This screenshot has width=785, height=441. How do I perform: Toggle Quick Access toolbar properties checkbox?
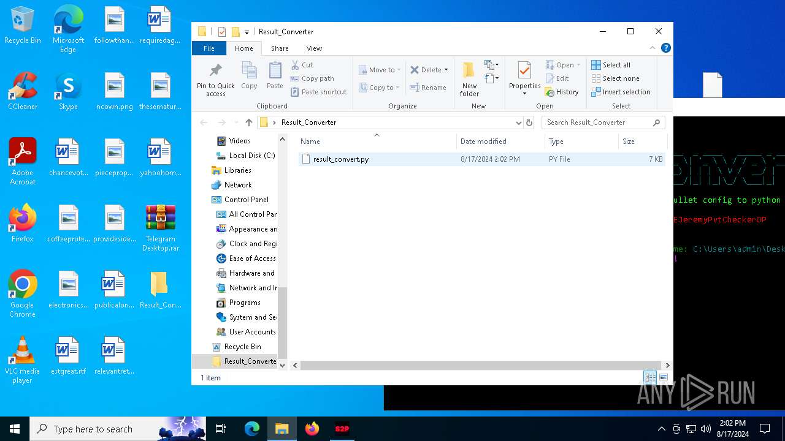222,32
